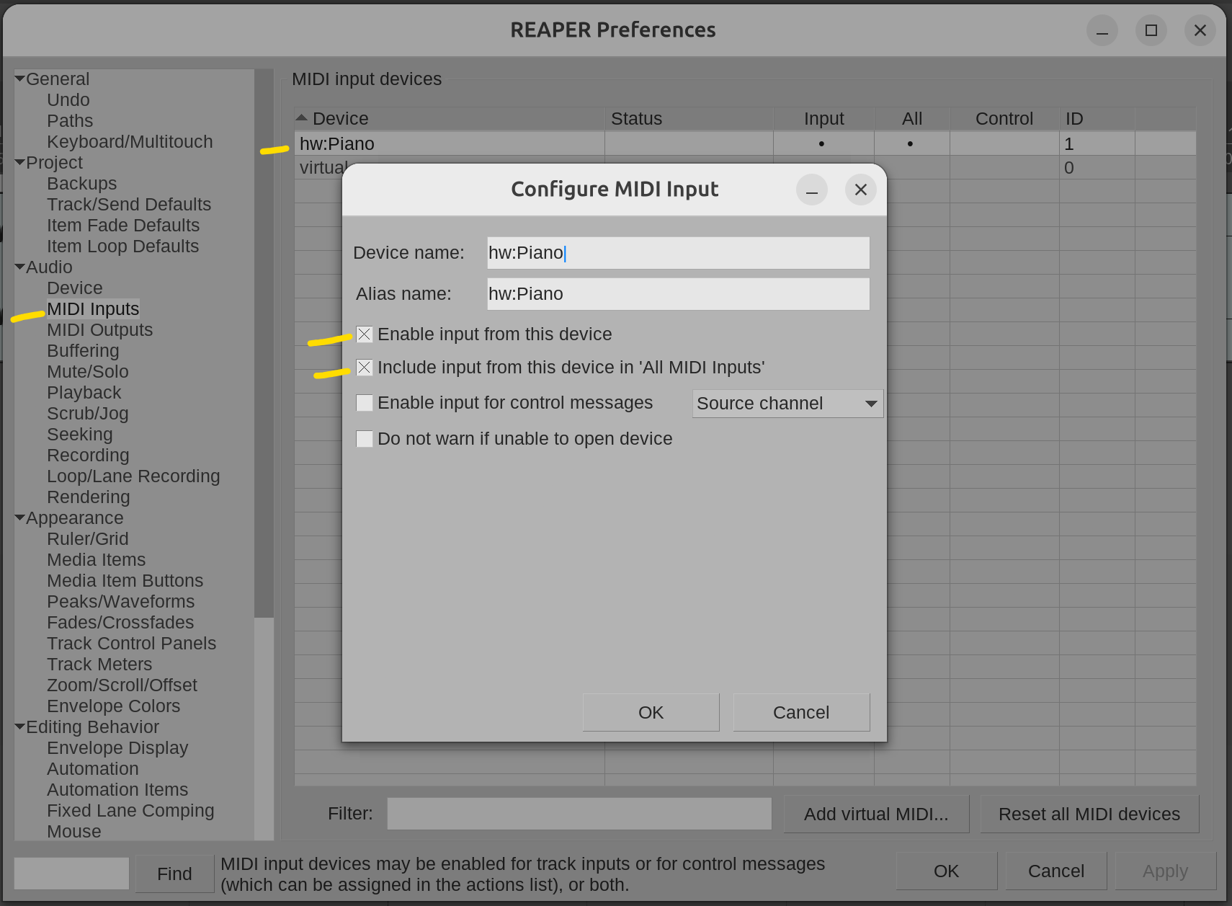Collapse the Editing Behavior tree section

point(19,727)
